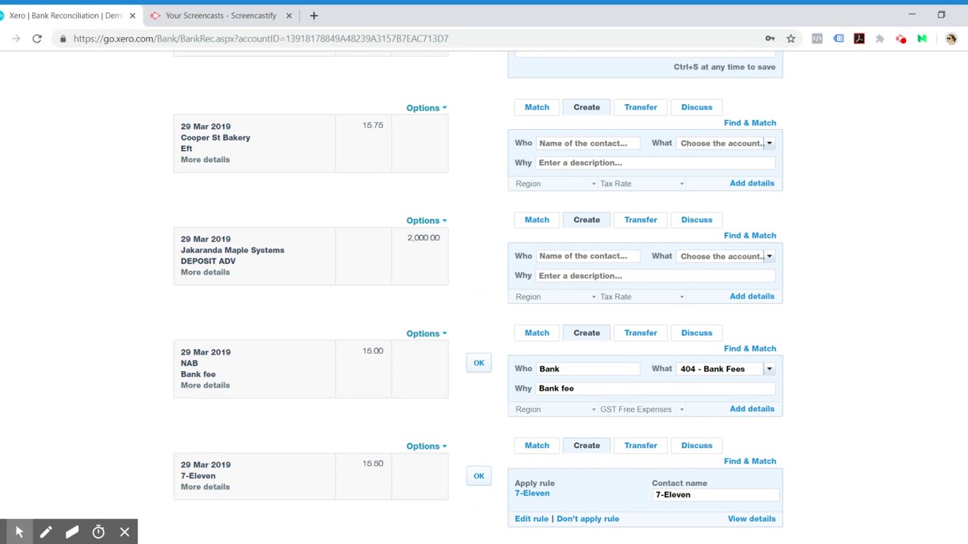Expand account dropdown for Cooper St Bakery
The image size is (968, 544).
(769, 143)
